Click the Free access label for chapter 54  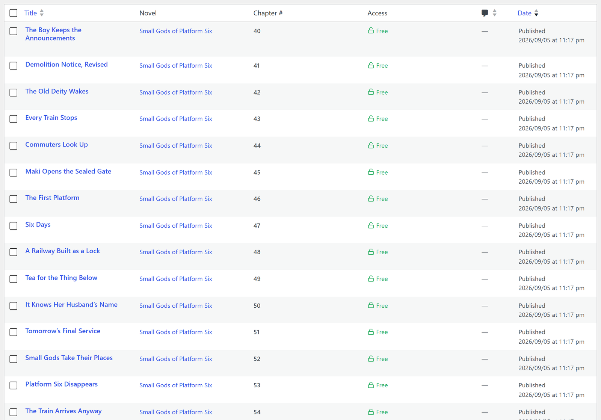point(382,412)
